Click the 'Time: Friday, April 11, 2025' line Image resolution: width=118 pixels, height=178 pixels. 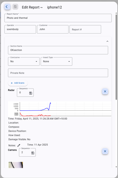tap(38, 119)
